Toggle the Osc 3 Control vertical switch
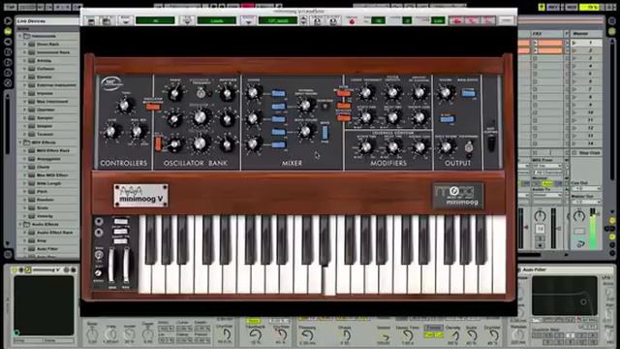 tap(158, 144)
